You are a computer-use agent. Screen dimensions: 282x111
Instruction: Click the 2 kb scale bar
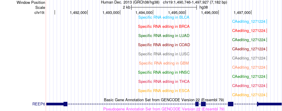164,7
